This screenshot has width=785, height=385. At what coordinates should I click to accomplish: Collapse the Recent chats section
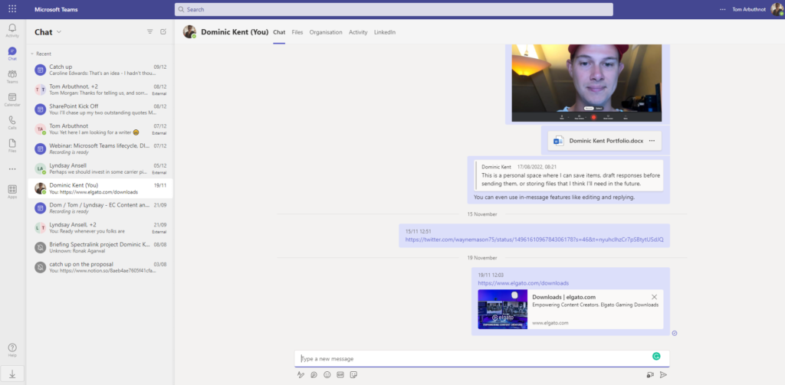32,54
